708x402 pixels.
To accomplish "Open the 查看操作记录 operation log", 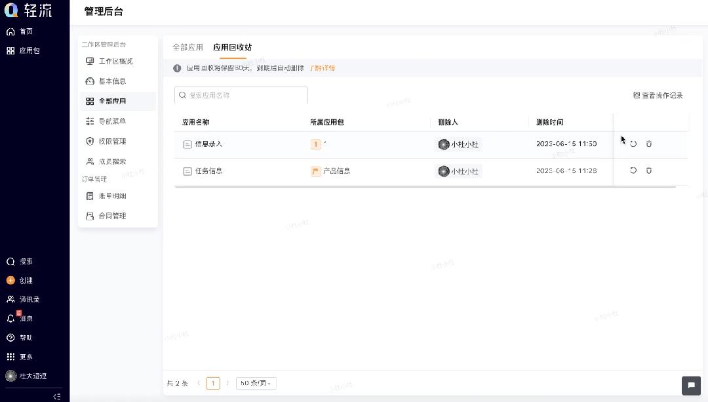I will tap(658, 95).
